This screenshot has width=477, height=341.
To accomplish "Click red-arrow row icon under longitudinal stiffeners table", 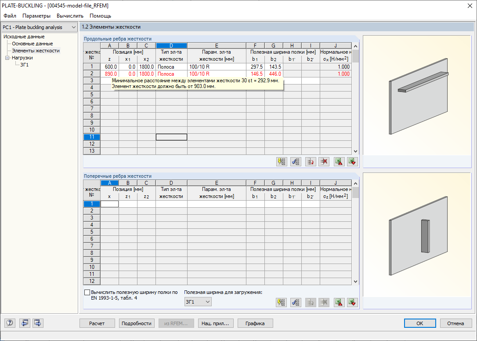I will (x=310, y=161).
